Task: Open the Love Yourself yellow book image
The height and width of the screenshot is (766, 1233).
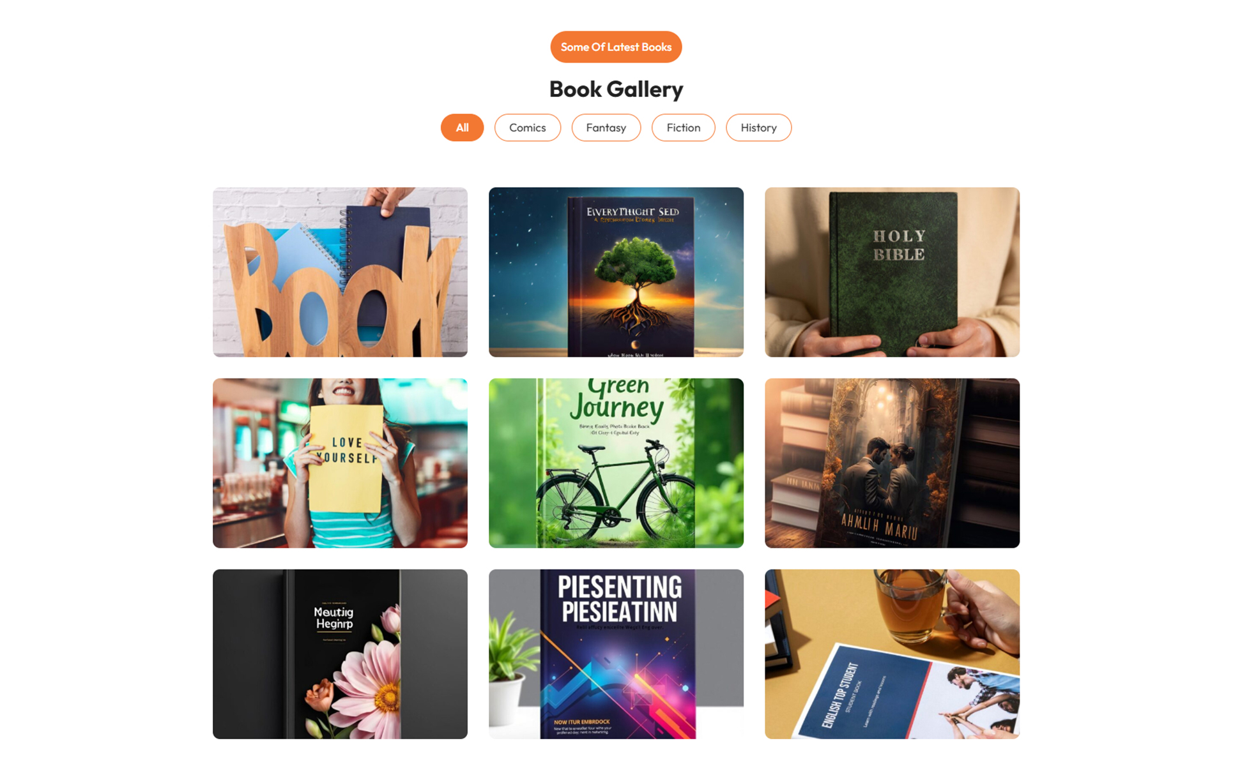Action: (x=340, y=463)
